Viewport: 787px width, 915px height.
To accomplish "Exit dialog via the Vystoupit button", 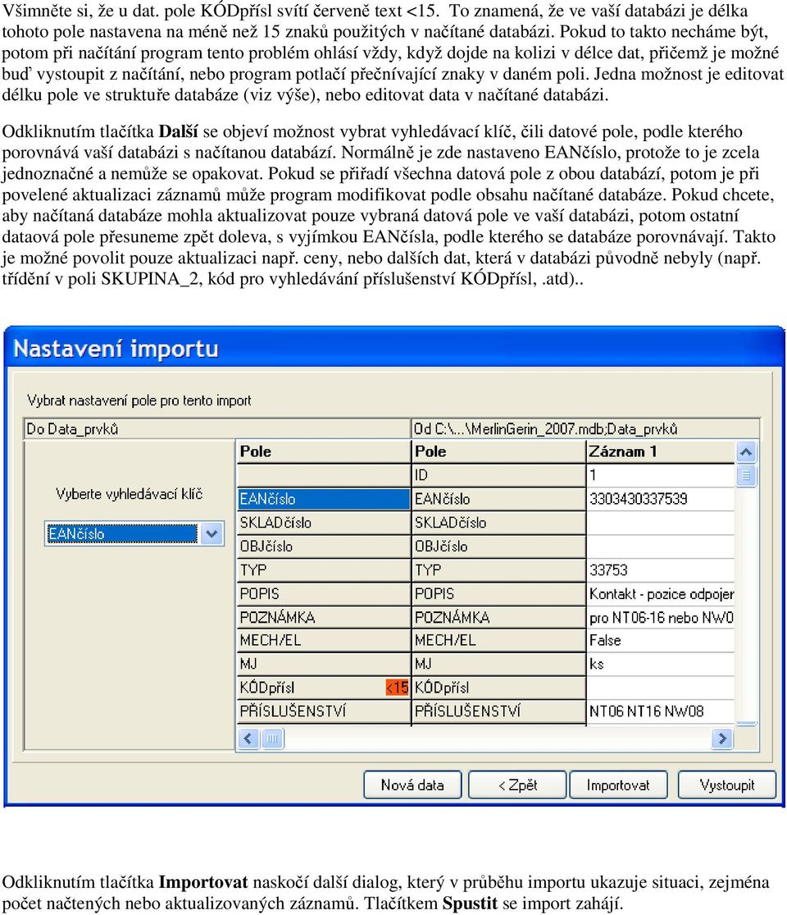I will pyautogui.click(x=727, y=785).
